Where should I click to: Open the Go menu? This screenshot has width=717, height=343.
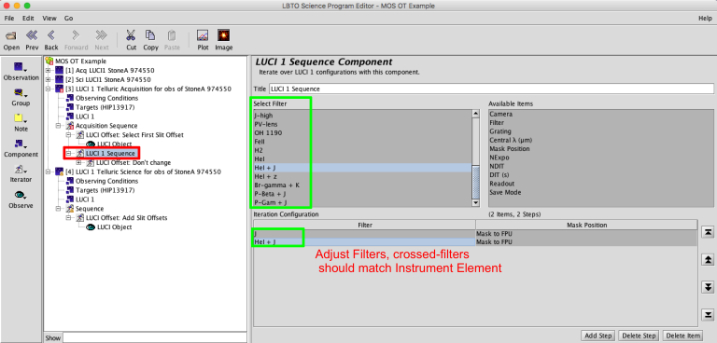[x=68, y=19]
